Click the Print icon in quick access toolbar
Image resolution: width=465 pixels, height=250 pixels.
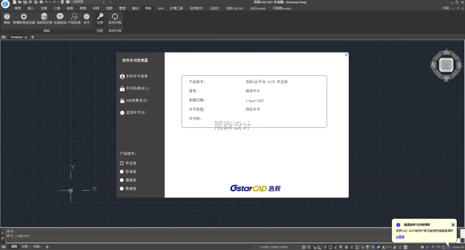click(41, 2)
